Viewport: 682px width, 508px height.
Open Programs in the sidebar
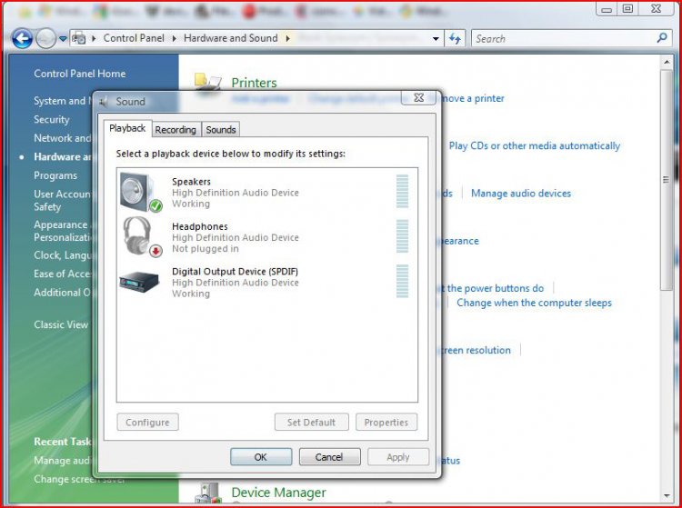pos(55,175)
